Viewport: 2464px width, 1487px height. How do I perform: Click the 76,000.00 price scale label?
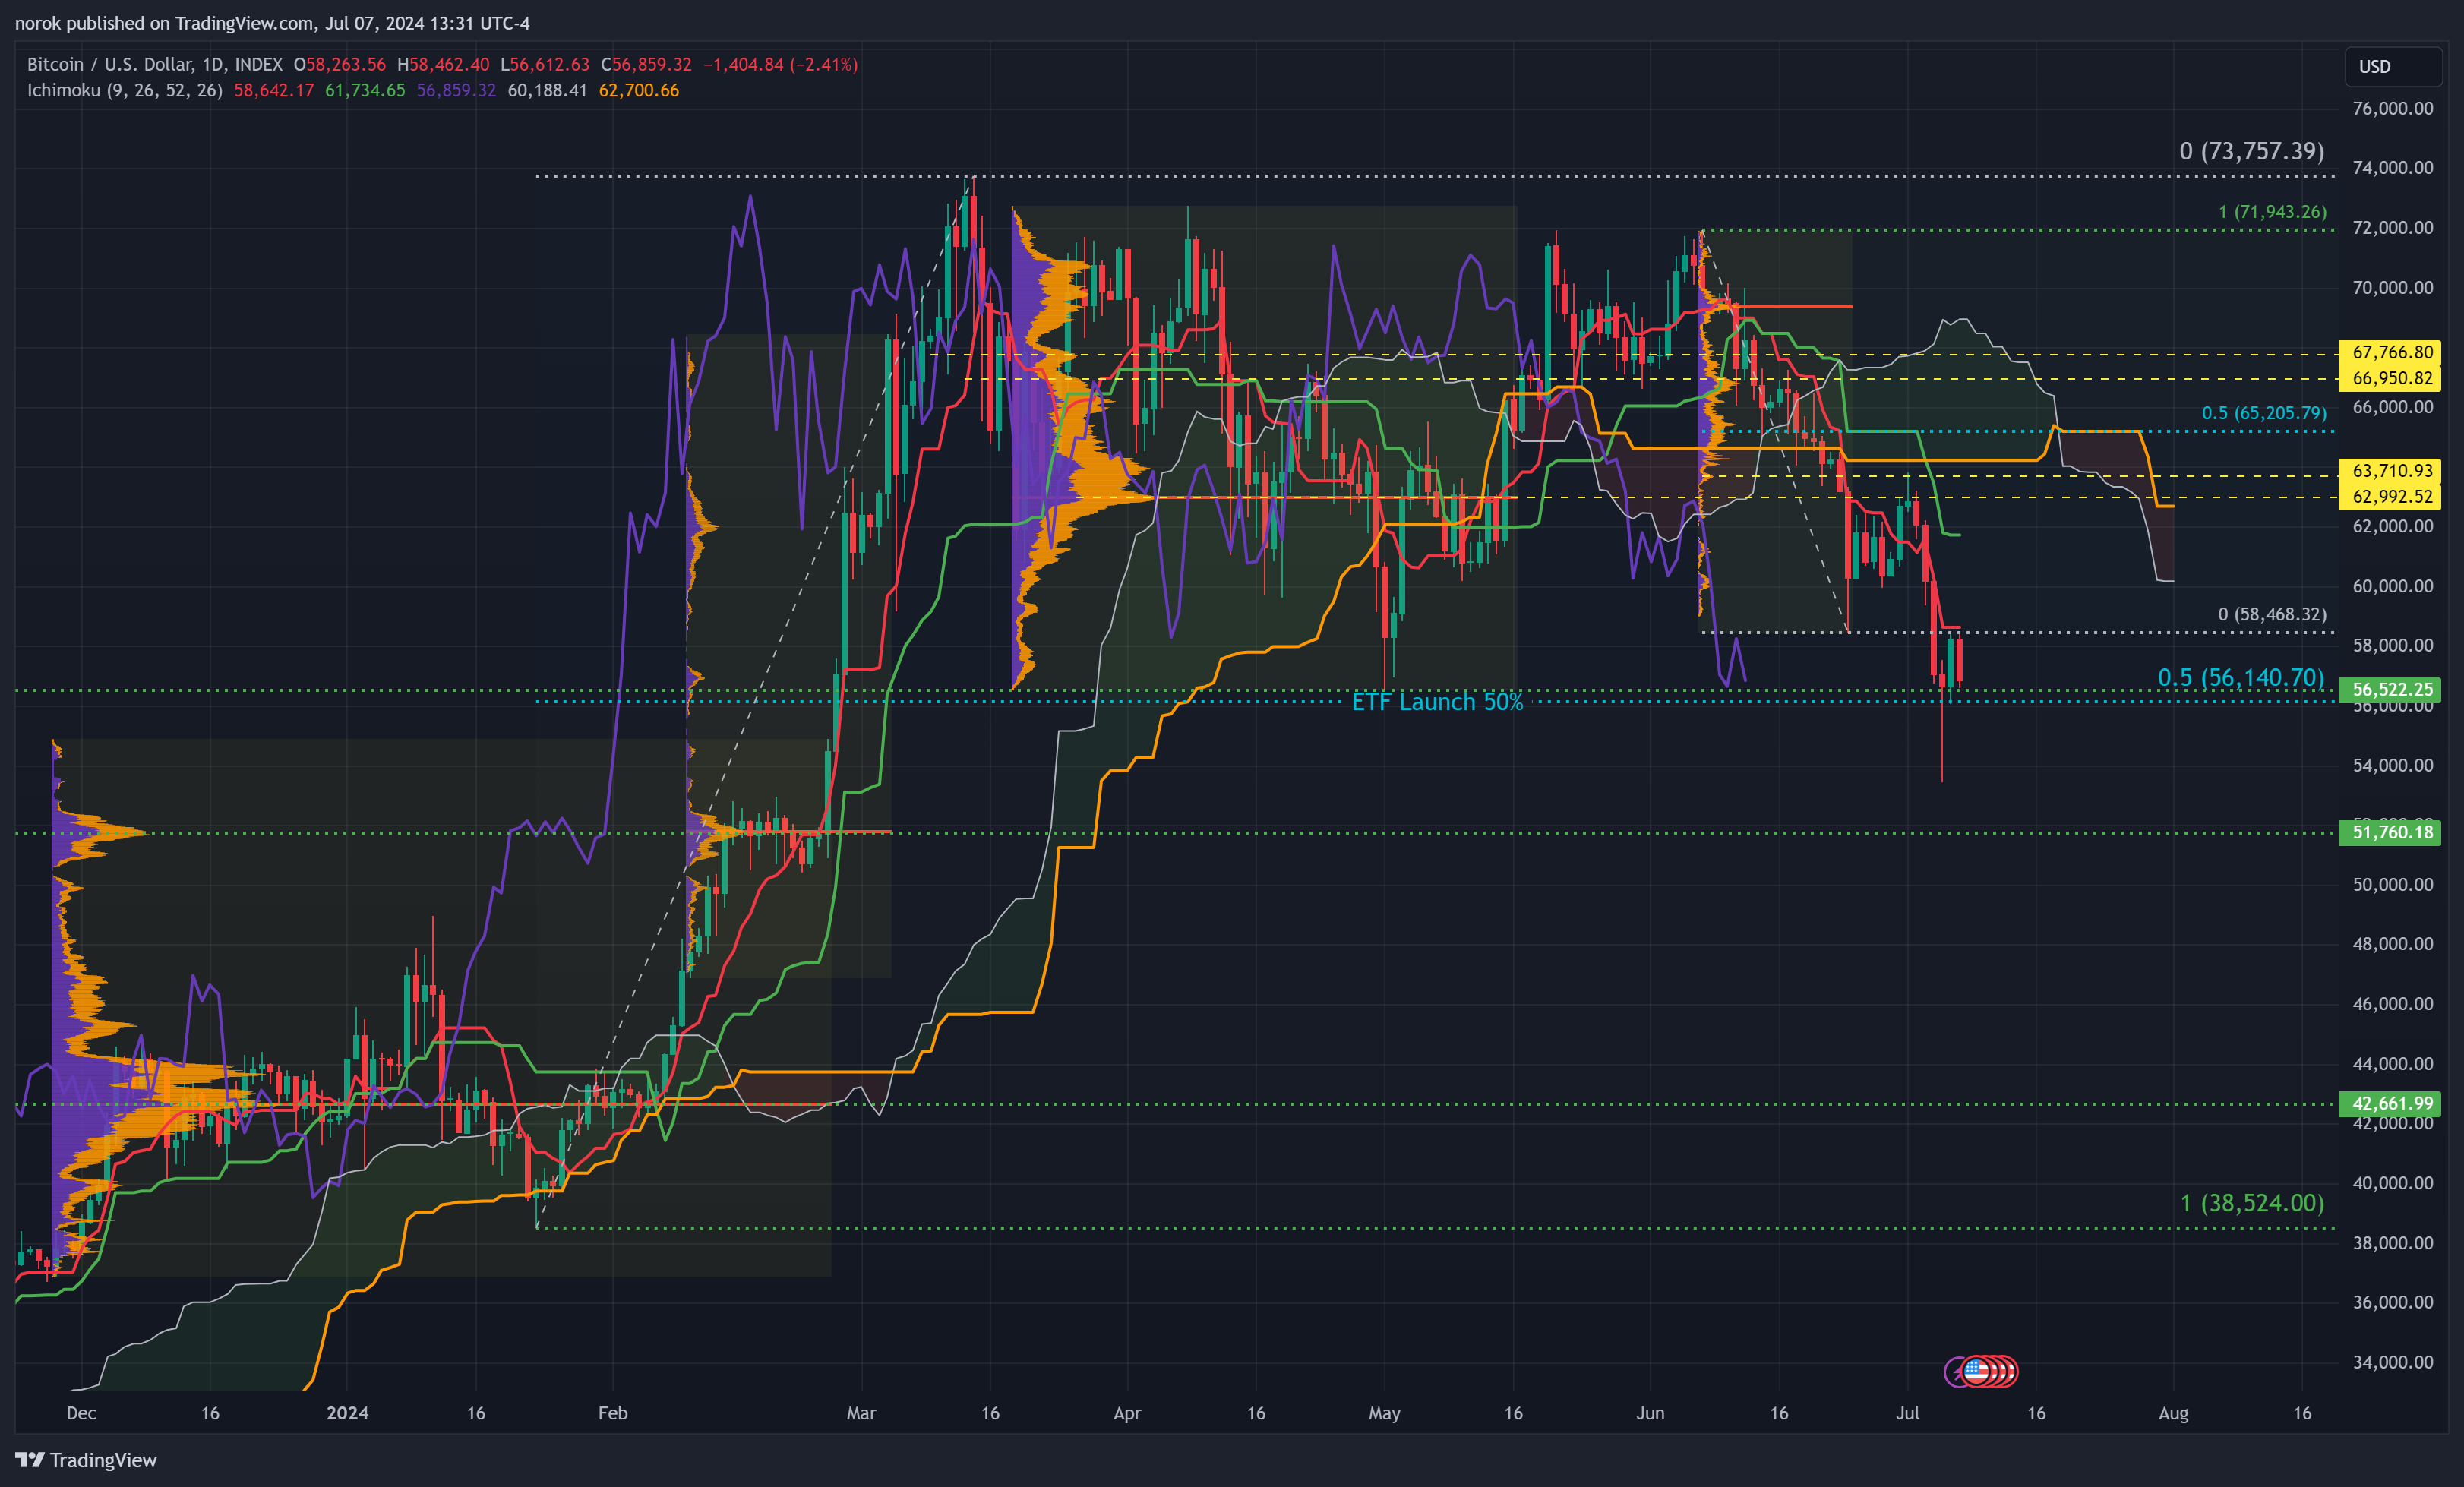click(x=2392, y=108)
